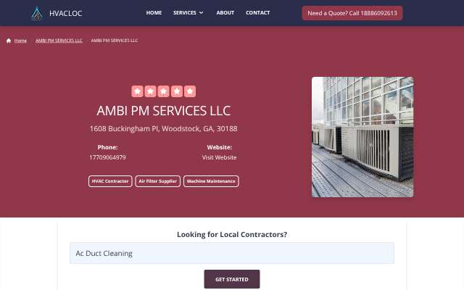Open the Home menu item
This screenshot has height=290, width=464.
(154, 13)
